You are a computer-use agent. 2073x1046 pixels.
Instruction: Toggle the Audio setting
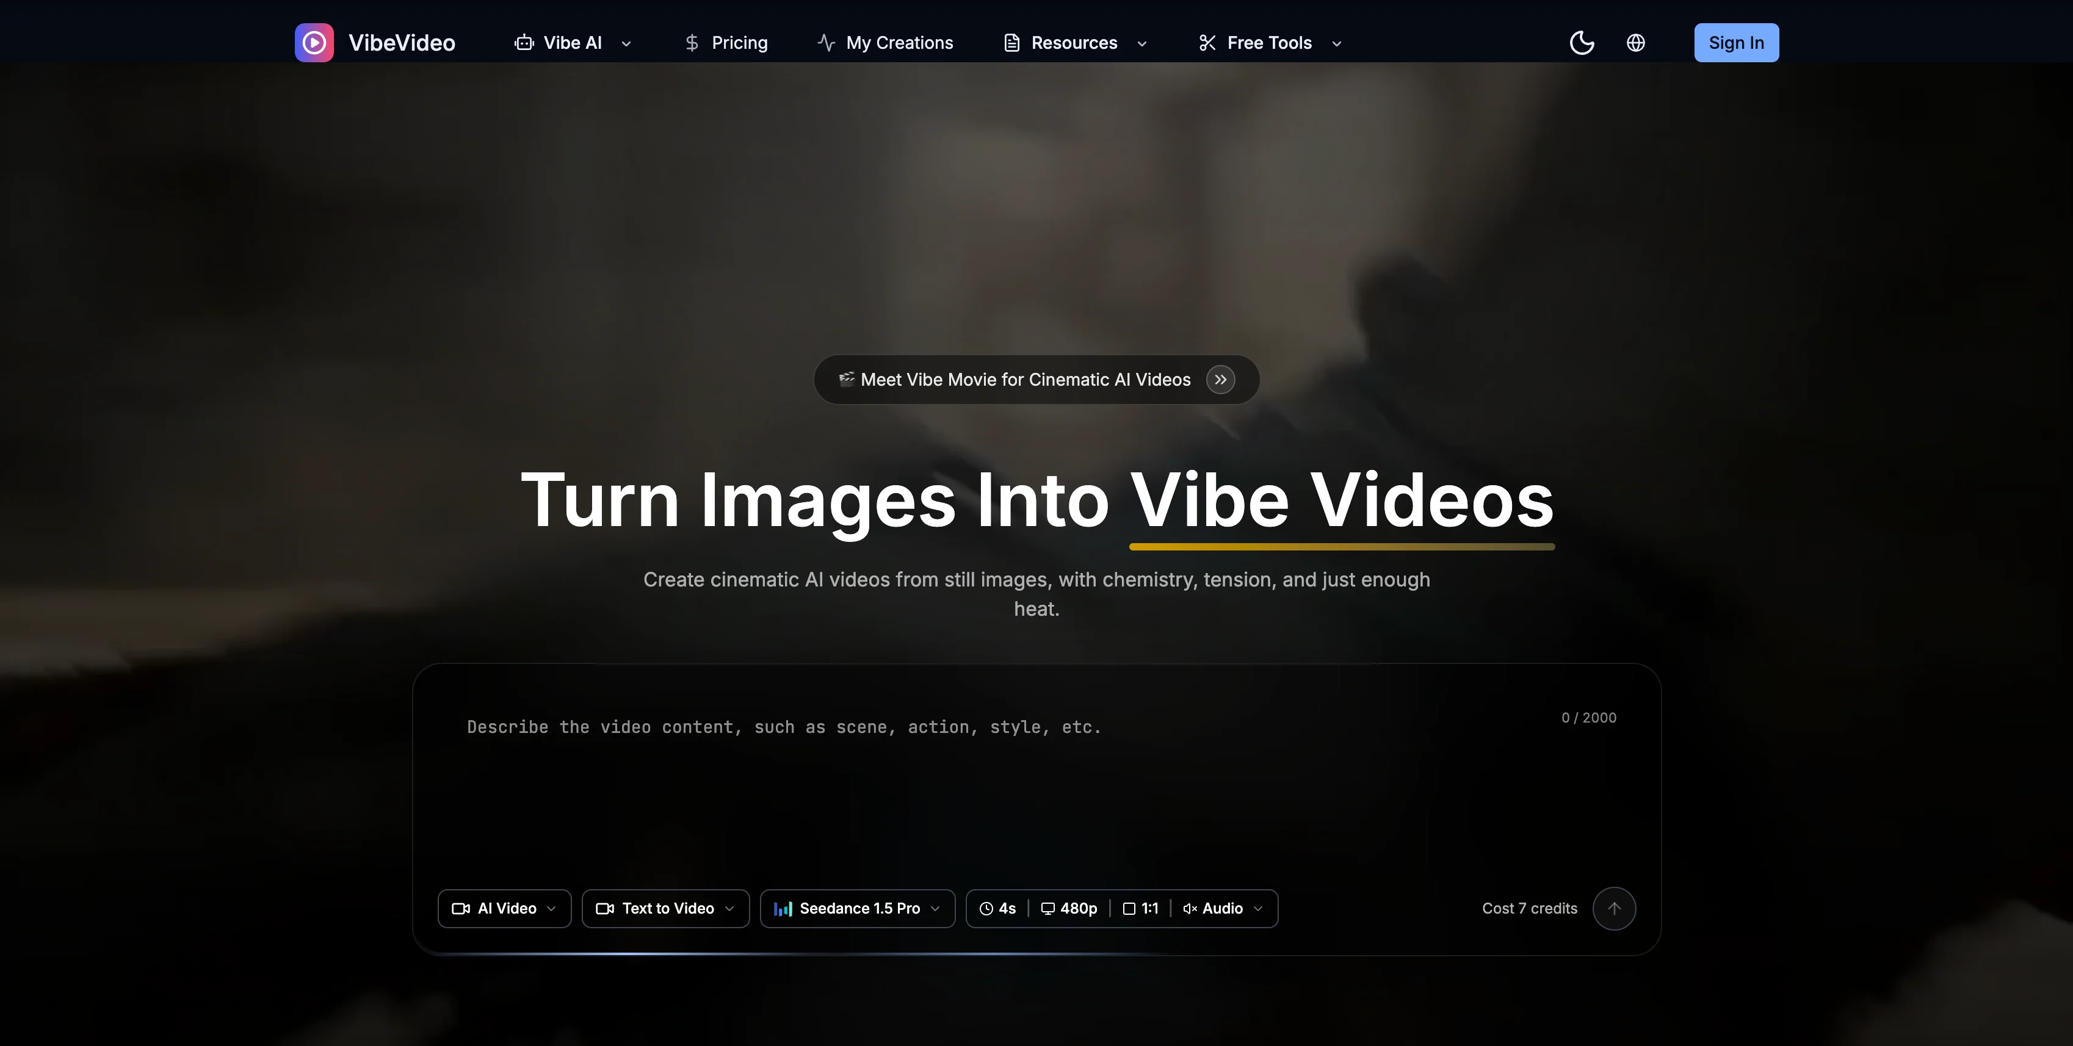tap(1213, 909)
